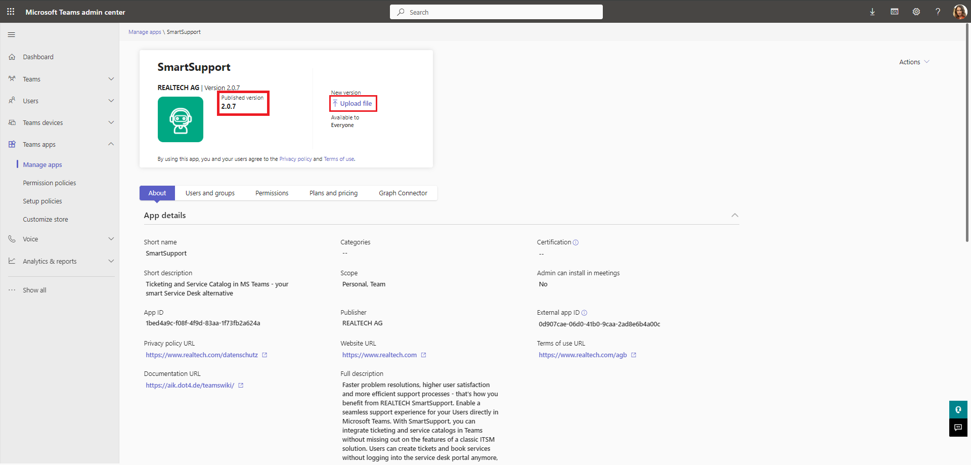This screenshot has width=971, height=465.
Task: Open the Graph Connector tab
Action: click(403, 193)
